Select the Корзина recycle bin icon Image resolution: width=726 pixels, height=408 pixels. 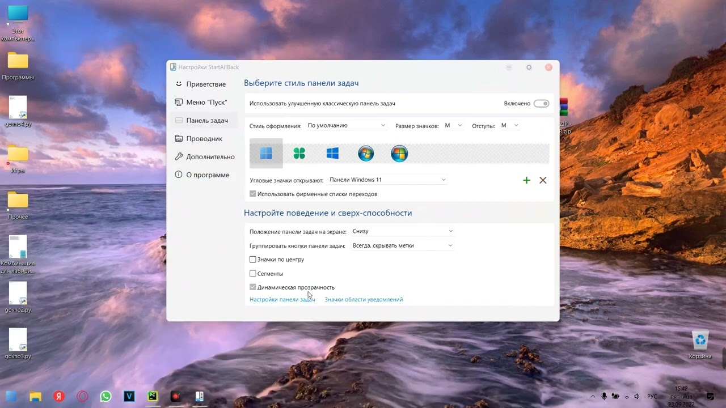tap(700, 345)
